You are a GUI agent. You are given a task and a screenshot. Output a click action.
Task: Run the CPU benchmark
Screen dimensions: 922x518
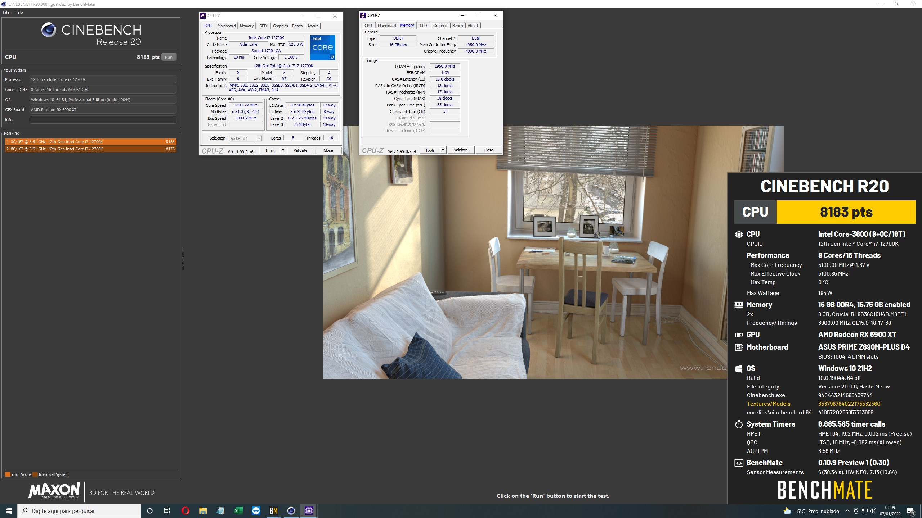point(169,57)
